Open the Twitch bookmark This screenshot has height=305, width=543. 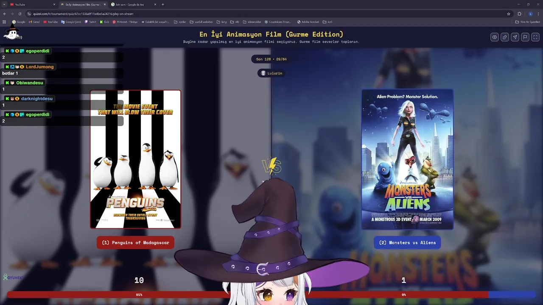pos(90,22)
